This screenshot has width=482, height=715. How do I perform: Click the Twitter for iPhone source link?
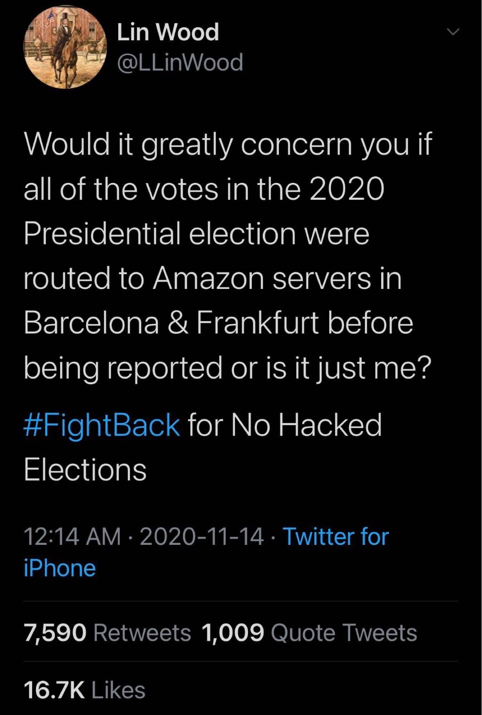tap(335, 537)
